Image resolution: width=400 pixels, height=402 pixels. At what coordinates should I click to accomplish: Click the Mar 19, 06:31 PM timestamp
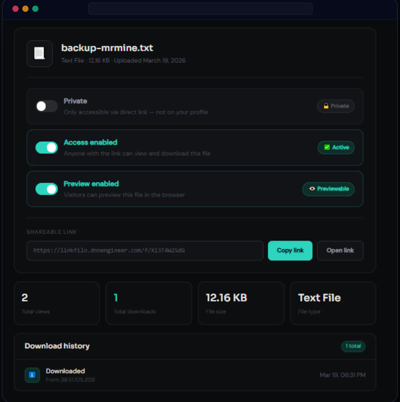(342, 375)
